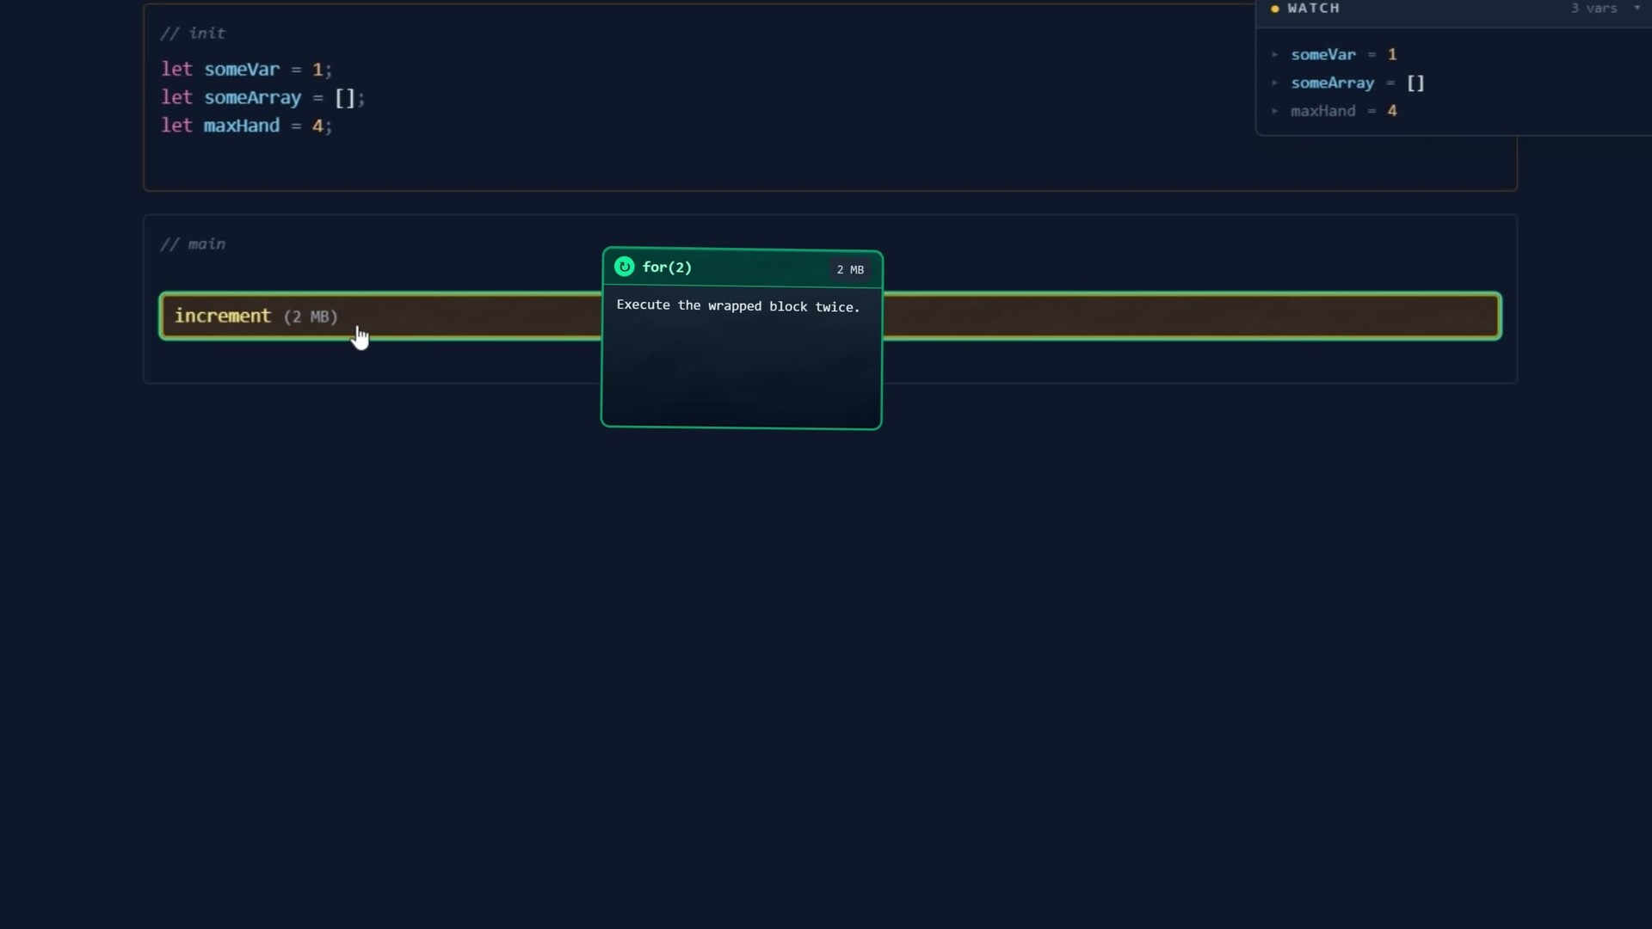The width and height of the screenshot is (1652, 929).
Task: Select the maxHand variable in the Watch panel
Action: pos(1323,111)
